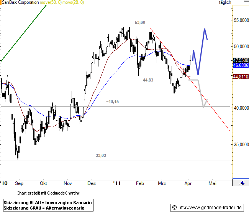Open the godmode-trader.de link
Screen dimensions: 249x218
[x=207, y=208]
